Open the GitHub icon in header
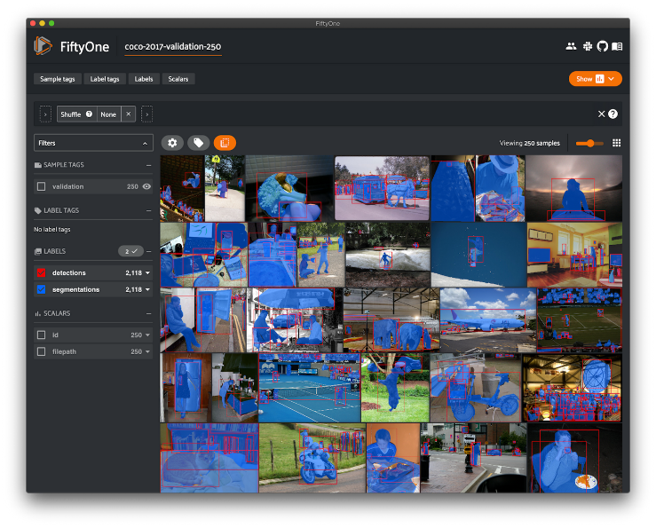This screenshot has width=656, height=528. [602, 46]
